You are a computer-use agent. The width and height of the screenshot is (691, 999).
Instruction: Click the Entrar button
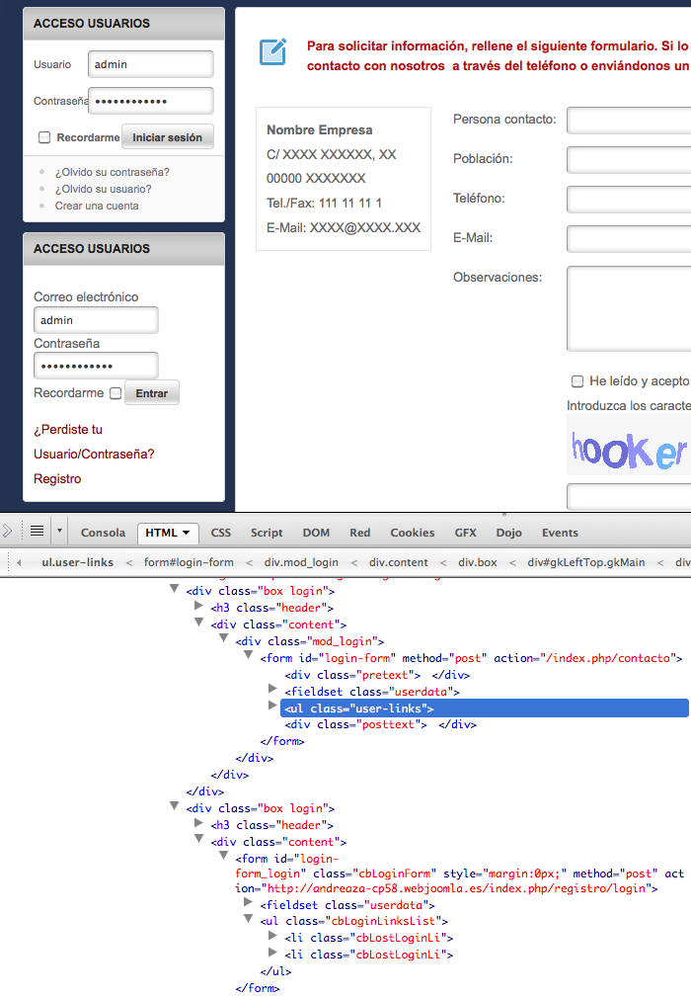click(152, 393)
